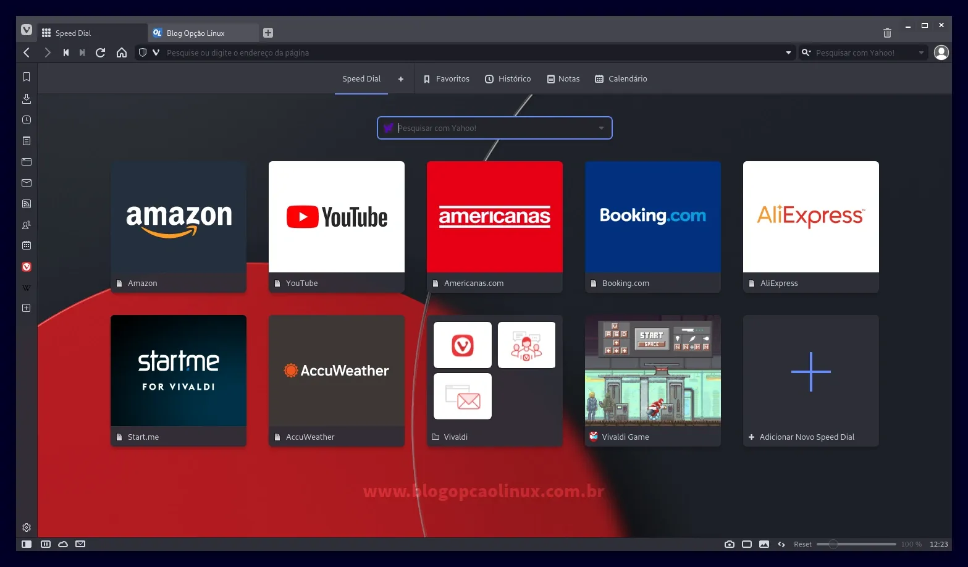Viewport: 968px width, 567px height.
Task: Adjust the page zoom slider
Action: [x=856, y=544]
